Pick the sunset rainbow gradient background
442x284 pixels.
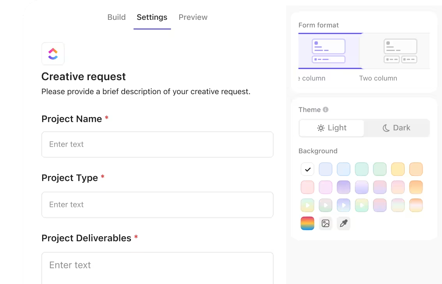coord(308,223)
